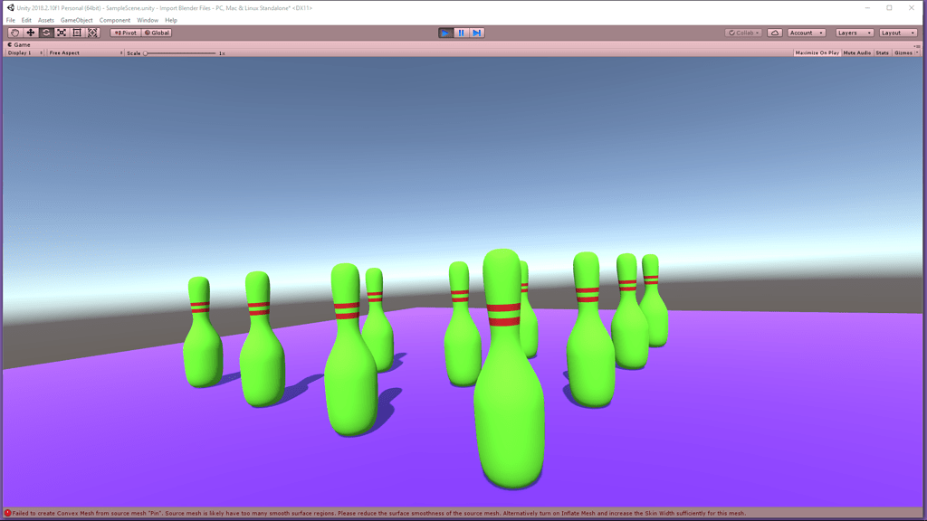
Task: Select the Rect tool
Action: (x=76, y=32)
